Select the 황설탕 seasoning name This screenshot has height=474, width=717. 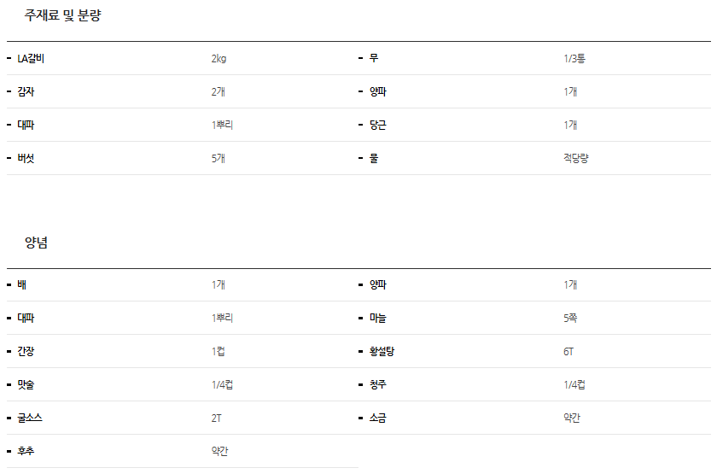[381, 351]
